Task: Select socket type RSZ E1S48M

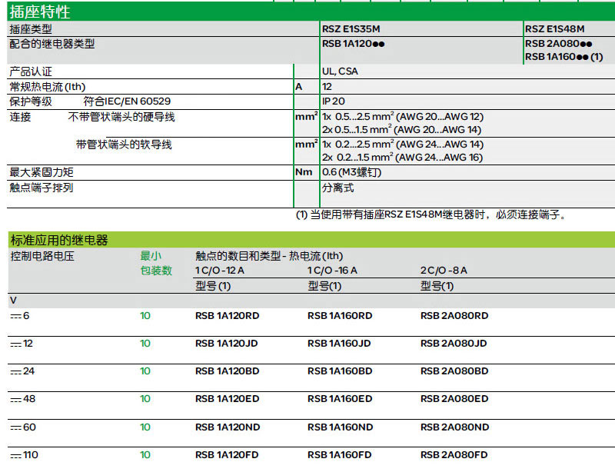Action: point(554,29)
